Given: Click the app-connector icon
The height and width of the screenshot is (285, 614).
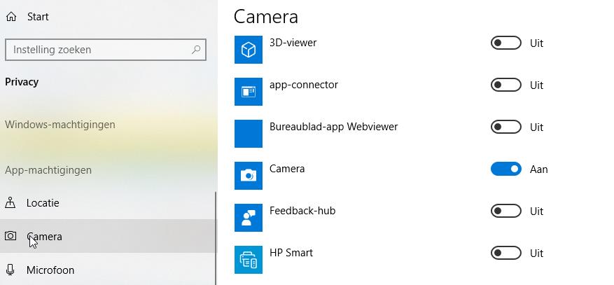Looking at the screenshot, I should (x=248, y=92).
